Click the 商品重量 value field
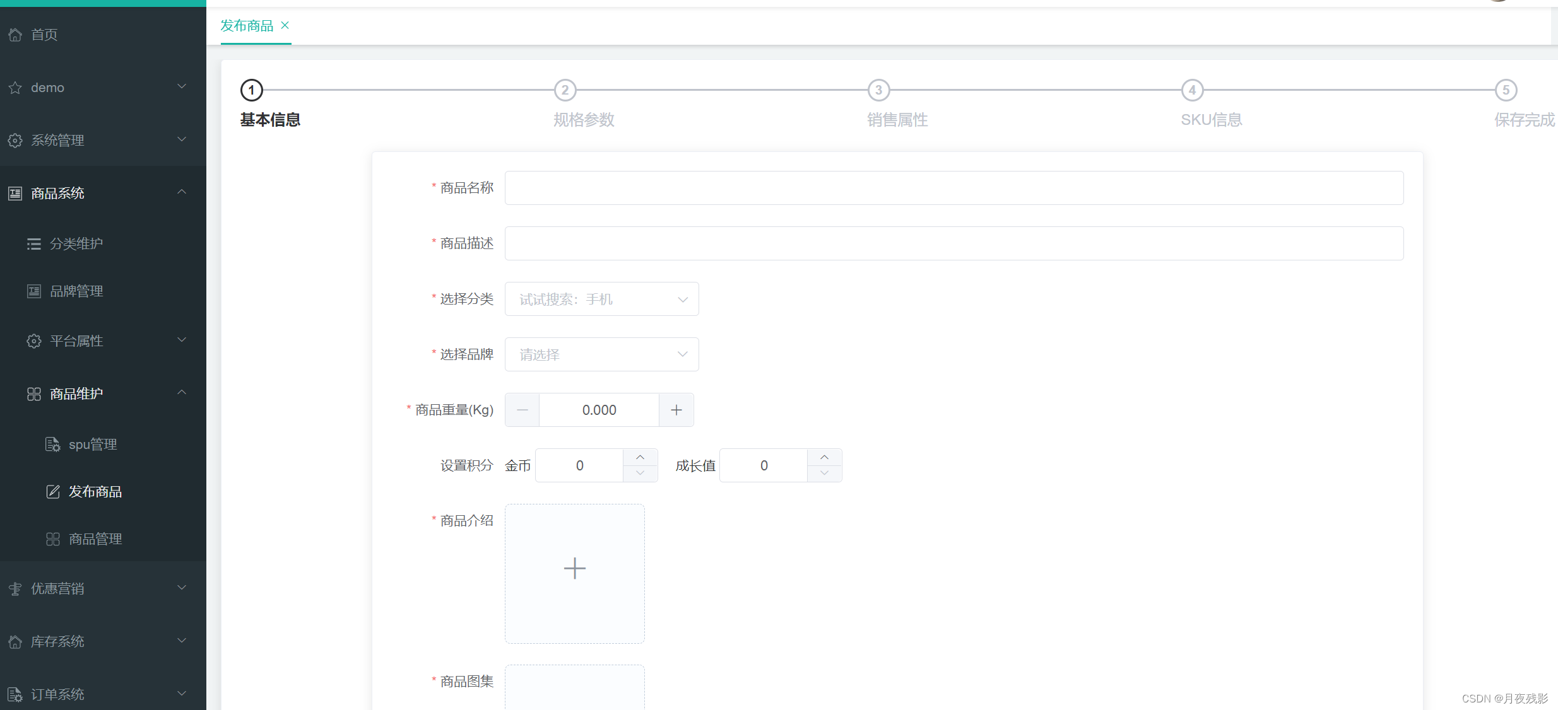 pos(599,410)
